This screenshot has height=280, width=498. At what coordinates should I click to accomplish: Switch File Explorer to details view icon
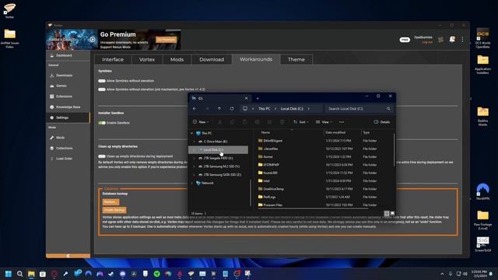pyautogui.click(x=387, y=214)
